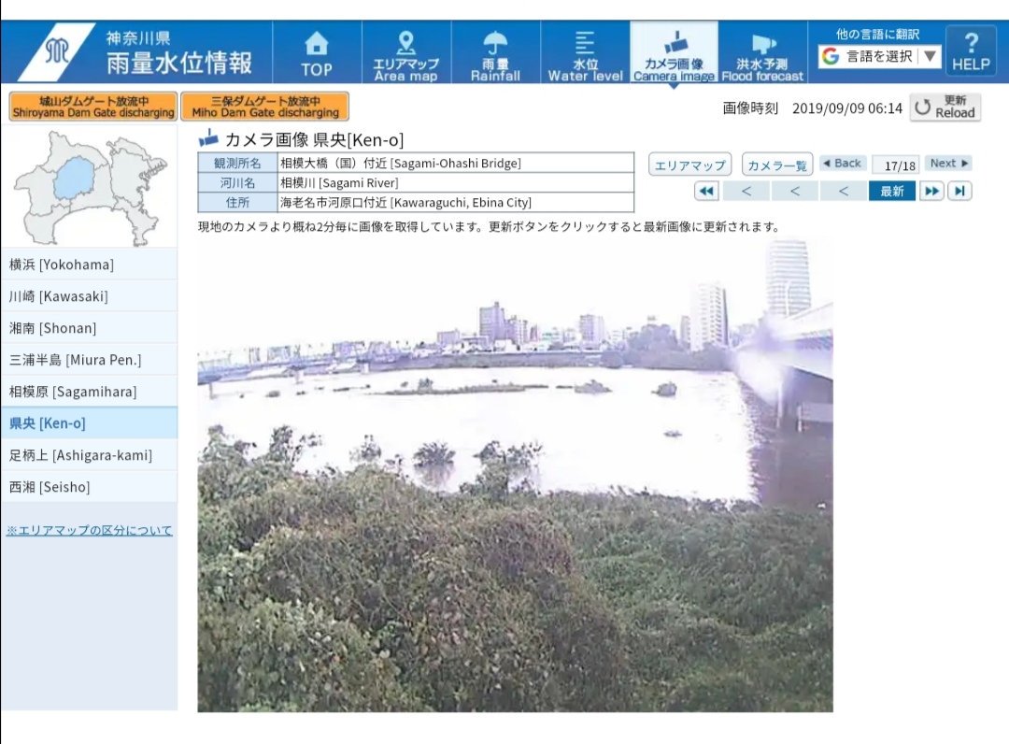The image size is (1009, 744).
Task: Click the HELP question mark icon
Action: (x=971, y=51)
